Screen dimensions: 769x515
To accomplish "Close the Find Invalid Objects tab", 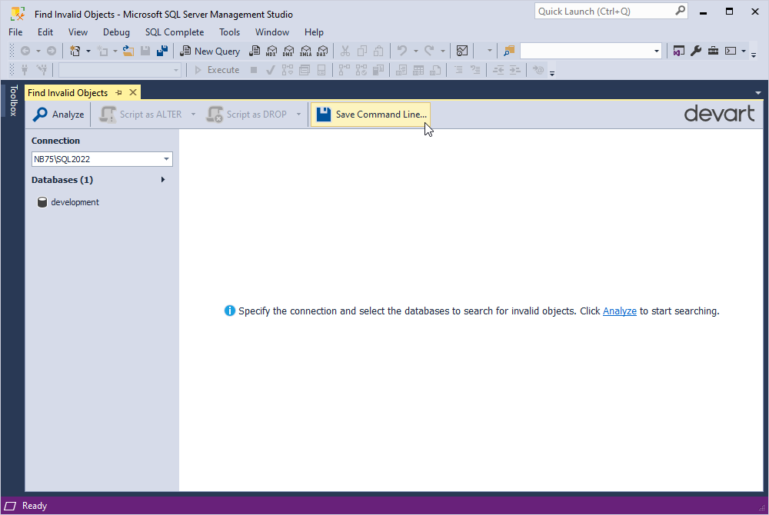I will pyautogui.click(x=133, y=92).
